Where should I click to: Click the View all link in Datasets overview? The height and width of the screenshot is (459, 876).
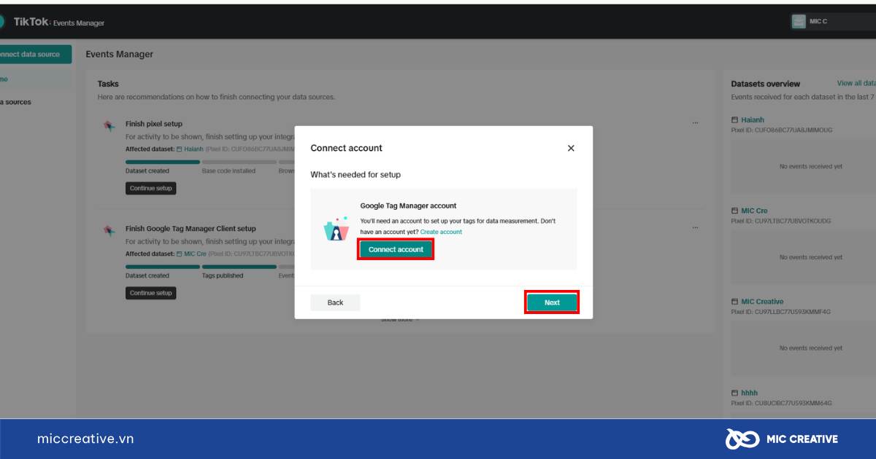tap(856, 83)
